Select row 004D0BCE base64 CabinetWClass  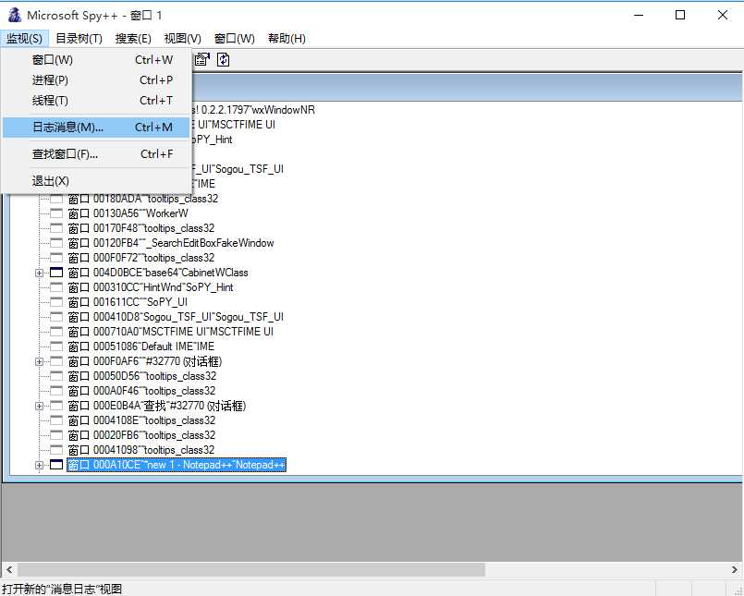[158, 273]
